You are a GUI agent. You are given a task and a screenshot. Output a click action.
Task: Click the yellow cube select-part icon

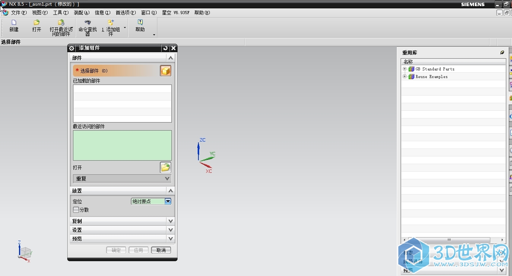pos(165,71)
